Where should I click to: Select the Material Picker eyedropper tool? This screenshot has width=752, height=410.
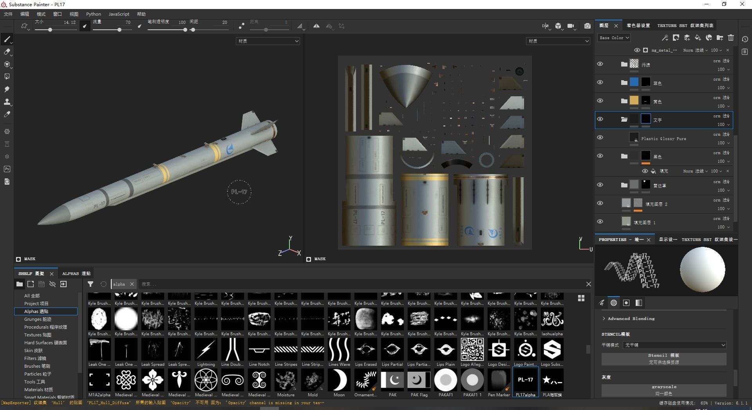7,114
